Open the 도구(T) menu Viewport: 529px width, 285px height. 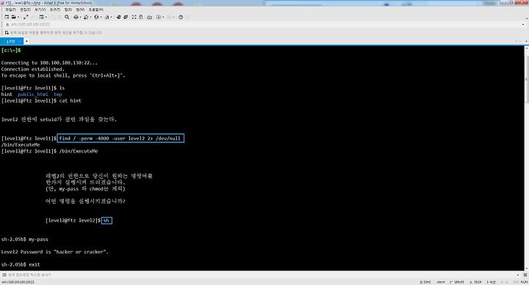55,10
